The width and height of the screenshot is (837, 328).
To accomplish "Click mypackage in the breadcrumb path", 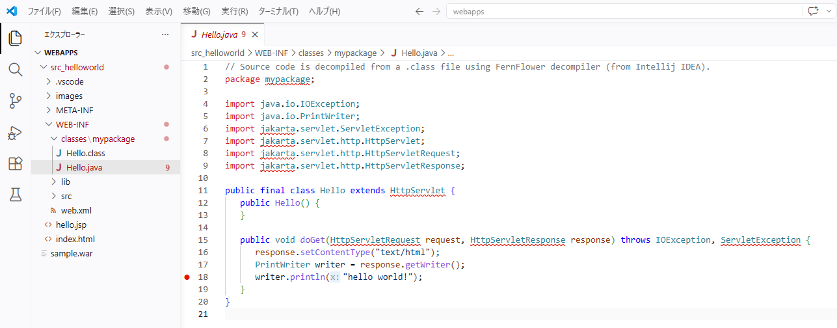I will pyautogui.click(x=355, y=53).
